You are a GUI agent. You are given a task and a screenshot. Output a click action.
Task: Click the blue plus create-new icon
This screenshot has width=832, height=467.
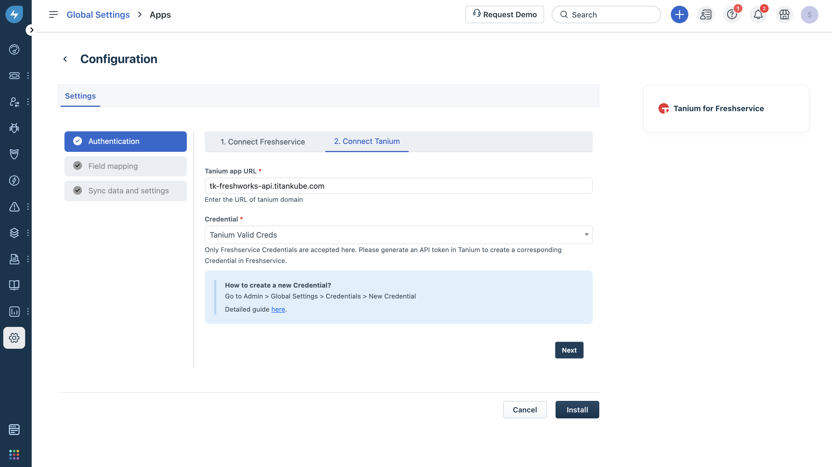[x=679, y=14]
